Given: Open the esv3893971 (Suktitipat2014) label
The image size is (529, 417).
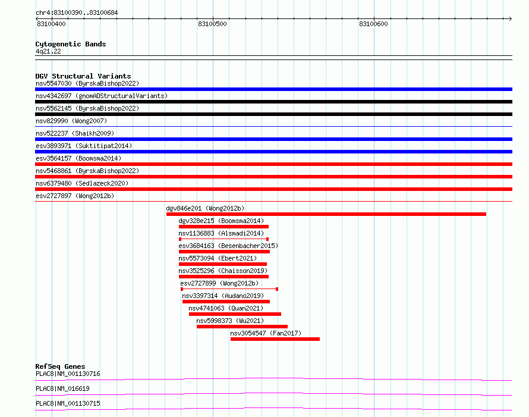Looking at the screenshot, I should pyautogui.click(x=84, y=146).
